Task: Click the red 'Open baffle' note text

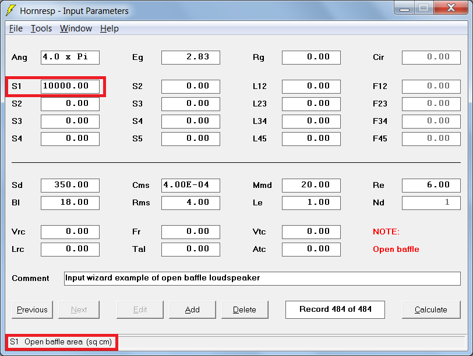Action: pos(396,250)
